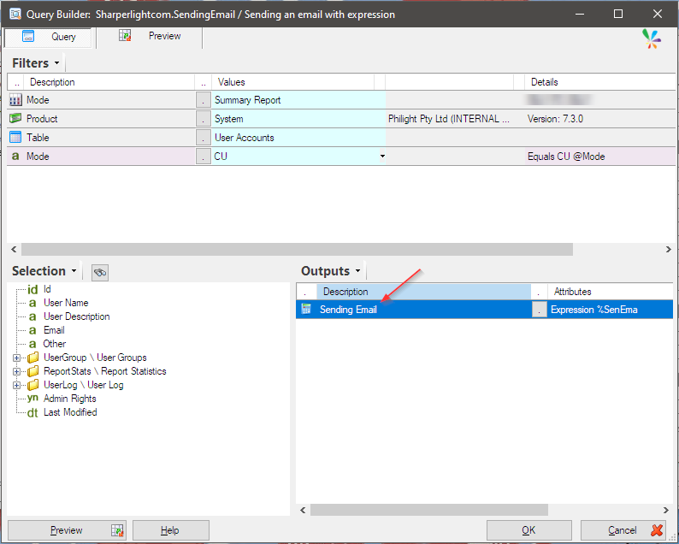Image resolution: width=679 pixels, height=544 pixels.
Task: Click the Preview tab grid icon
Action: (125, 36)
